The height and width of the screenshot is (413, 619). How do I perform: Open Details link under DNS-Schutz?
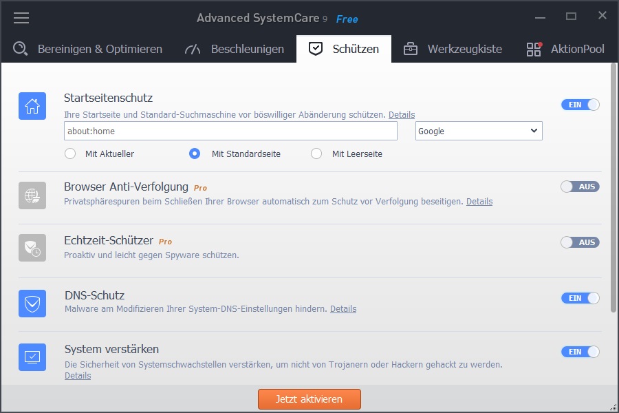click(x=343, y=309)
